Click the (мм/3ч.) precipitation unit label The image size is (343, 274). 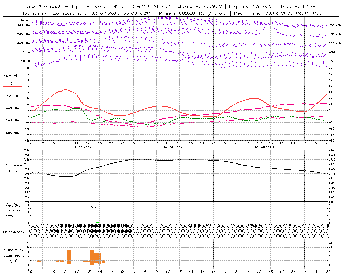(14, 205)
